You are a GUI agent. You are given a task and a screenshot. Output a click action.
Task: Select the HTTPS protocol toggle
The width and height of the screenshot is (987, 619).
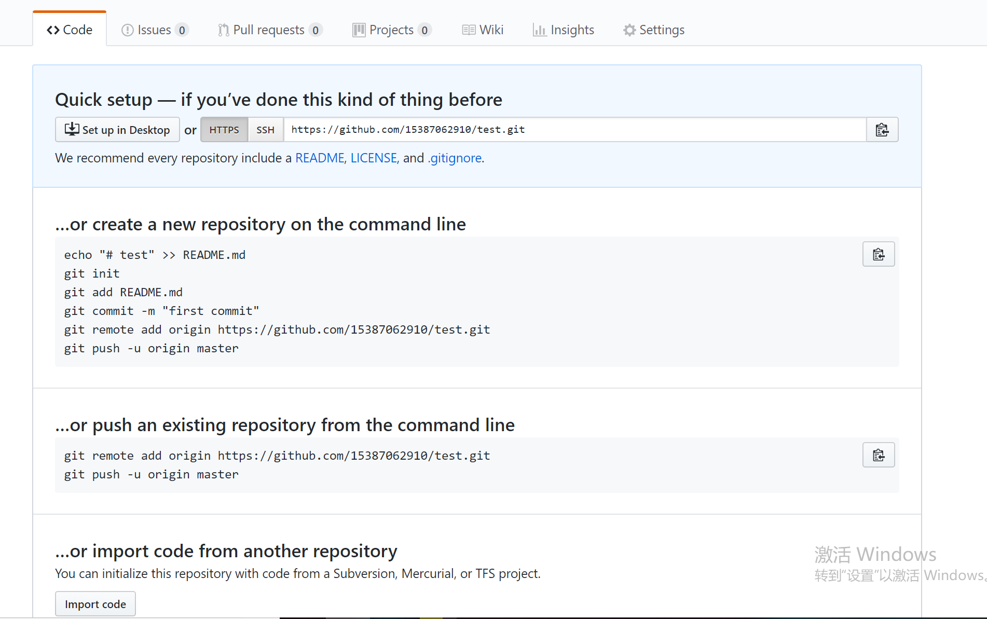(224, 130)
